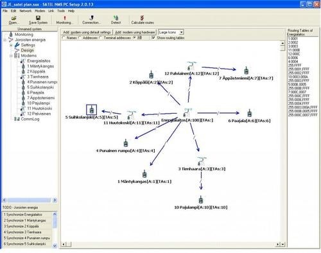Open the Tools menu
The image size is (321, 253).
click(61, 11)
